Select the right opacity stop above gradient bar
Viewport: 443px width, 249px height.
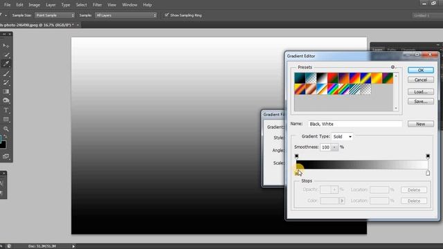428,156
